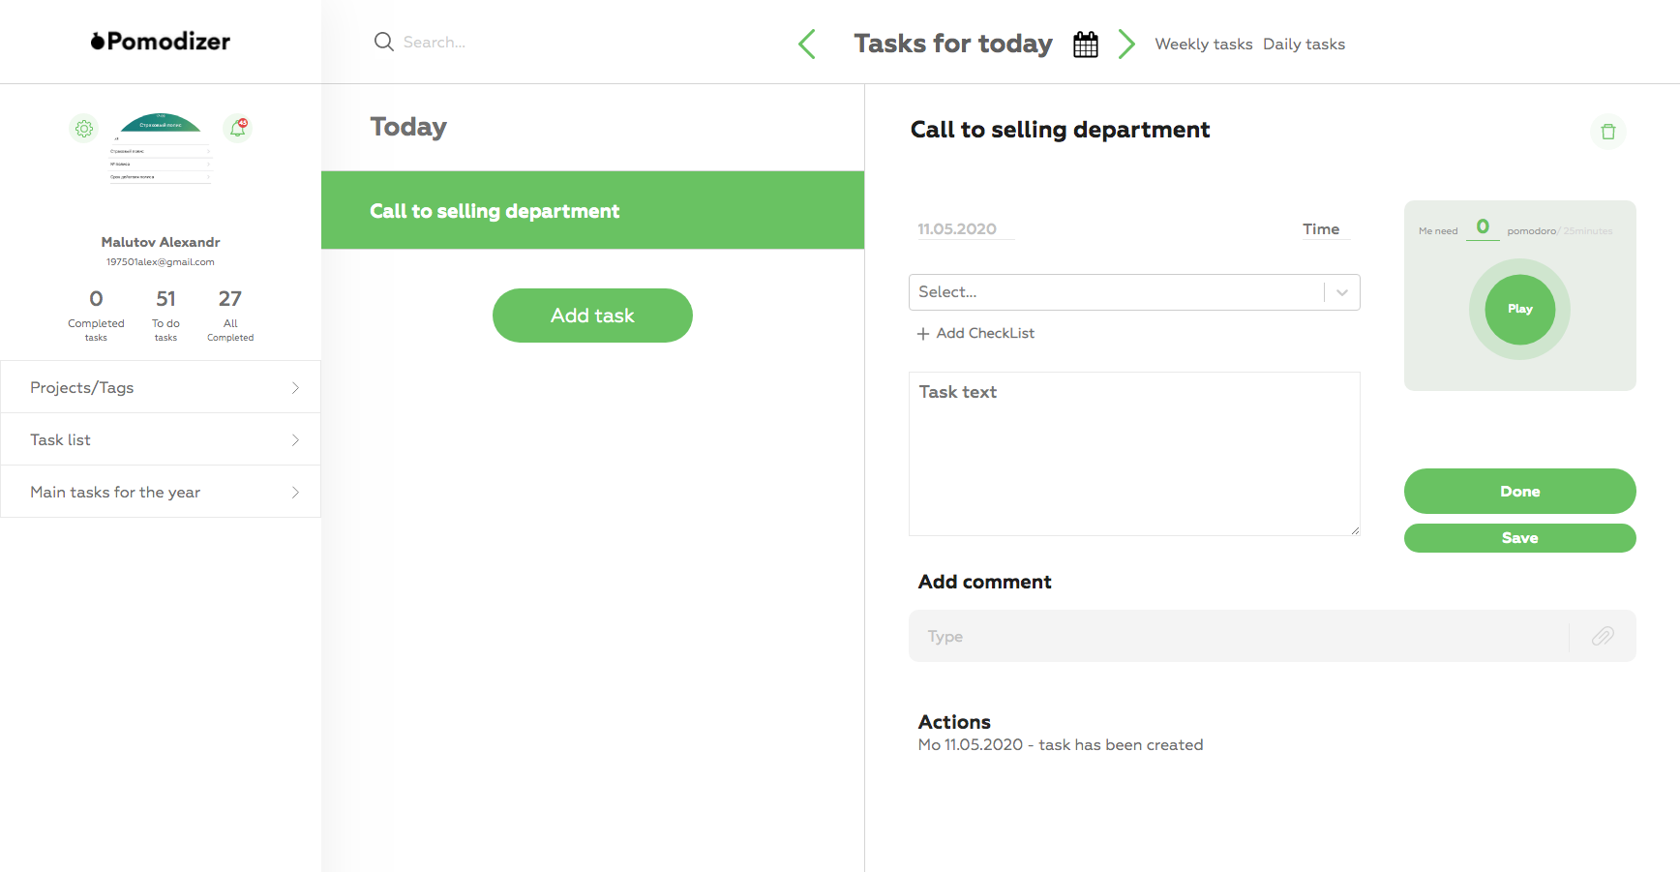Open the notifications bell icon
This screenshot has width=1680, height=872.
[237, 128]
